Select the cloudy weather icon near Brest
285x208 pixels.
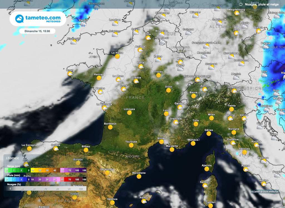pos(70,73)
